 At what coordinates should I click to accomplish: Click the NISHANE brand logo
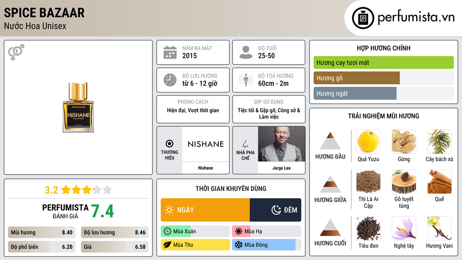[206, 144]
